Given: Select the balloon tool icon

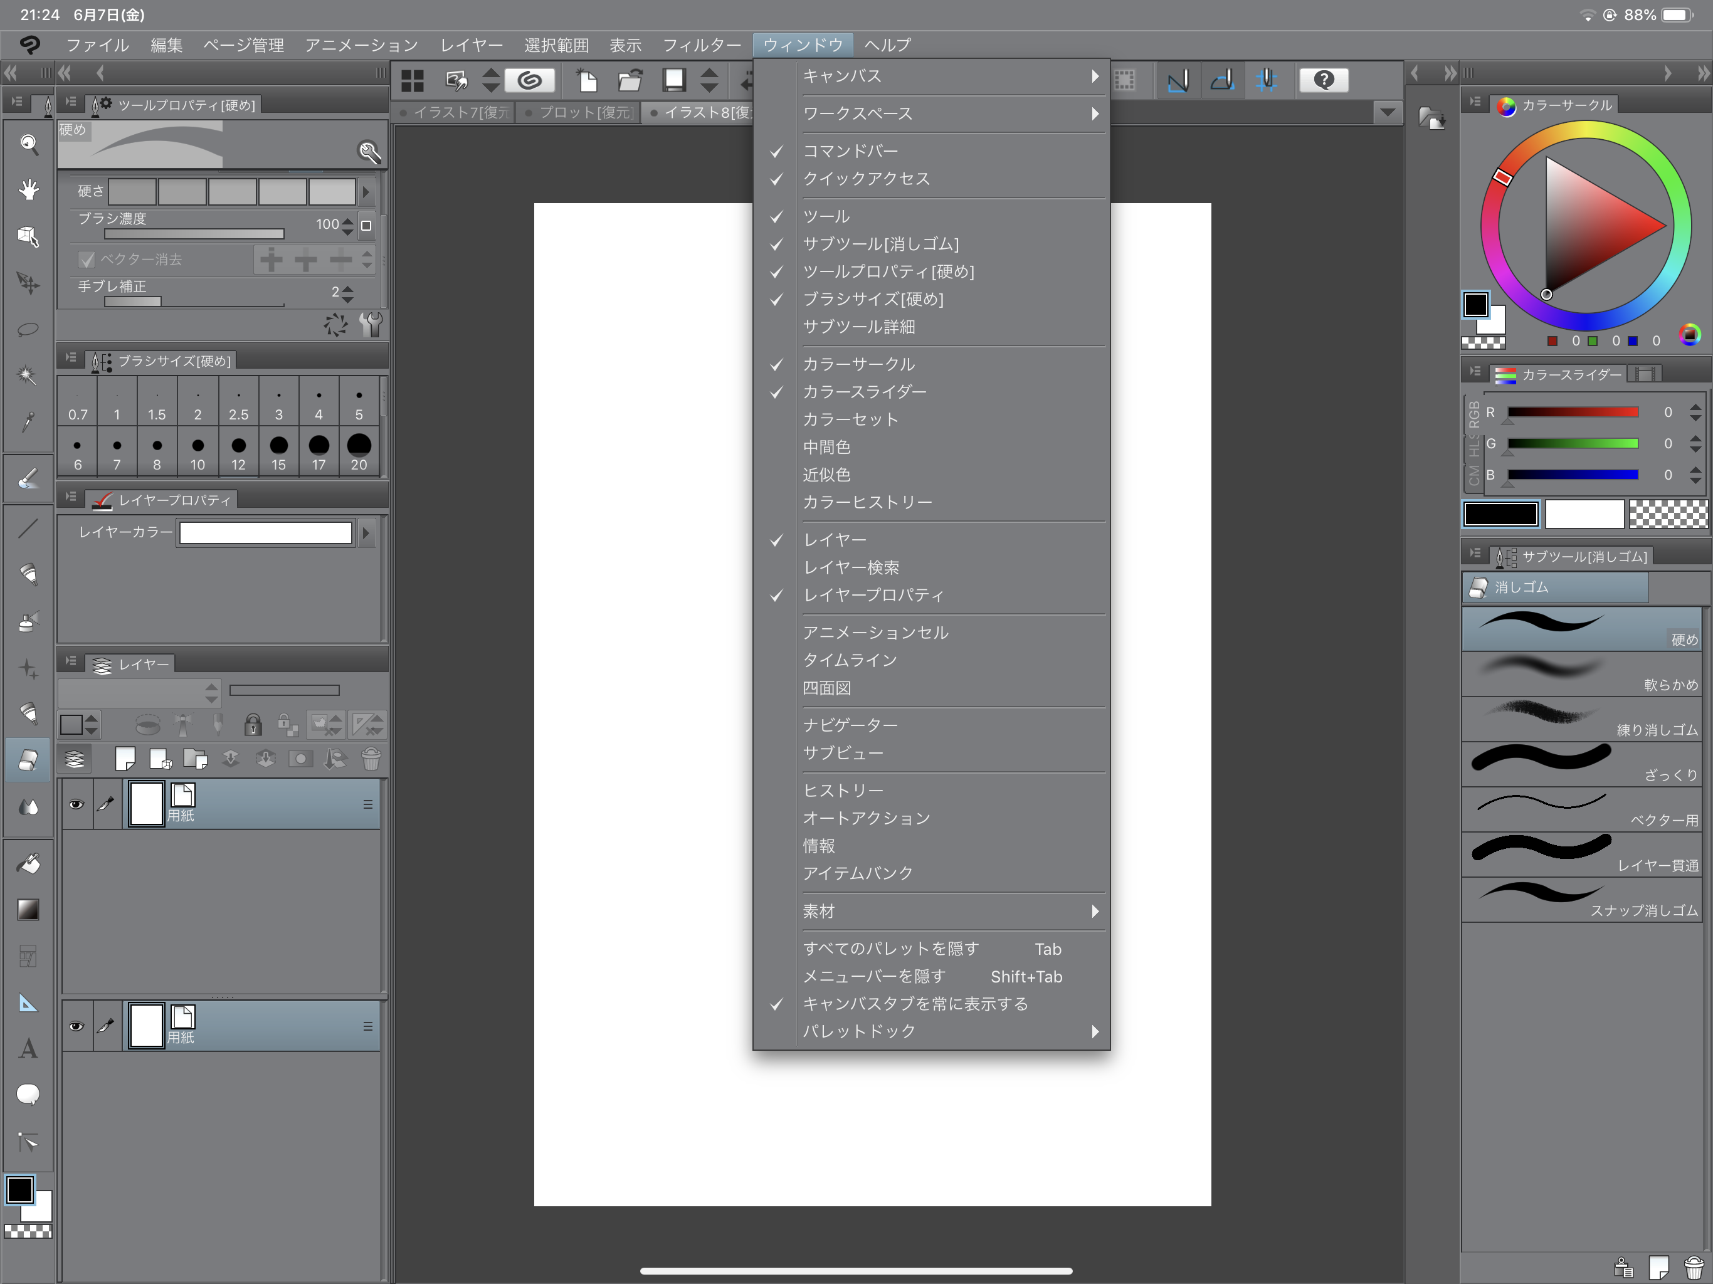Looking at the screenshot, I should point(28,1094).
